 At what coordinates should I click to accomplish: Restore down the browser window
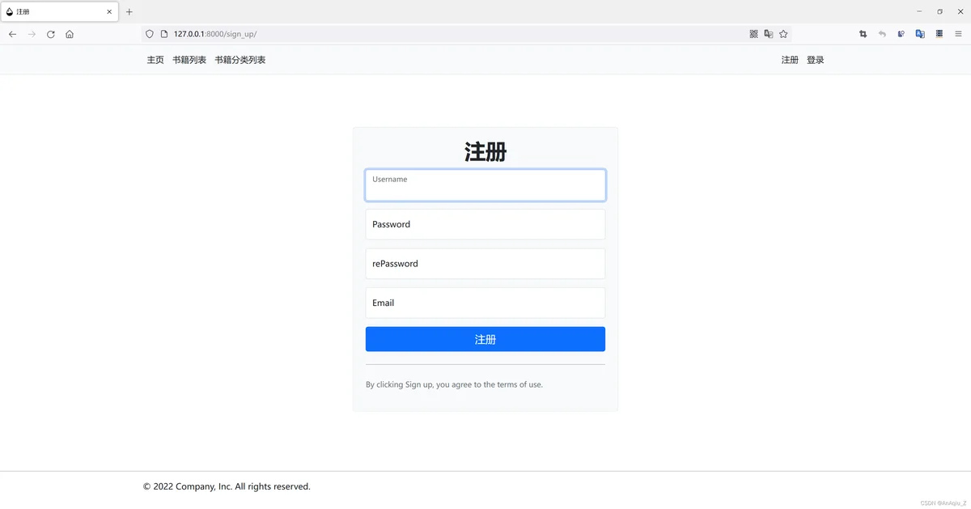(939, 11)
